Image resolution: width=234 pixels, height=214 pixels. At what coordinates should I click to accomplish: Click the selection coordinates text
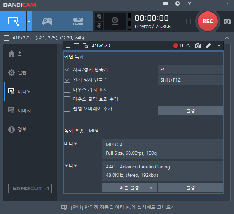(48, 38)
